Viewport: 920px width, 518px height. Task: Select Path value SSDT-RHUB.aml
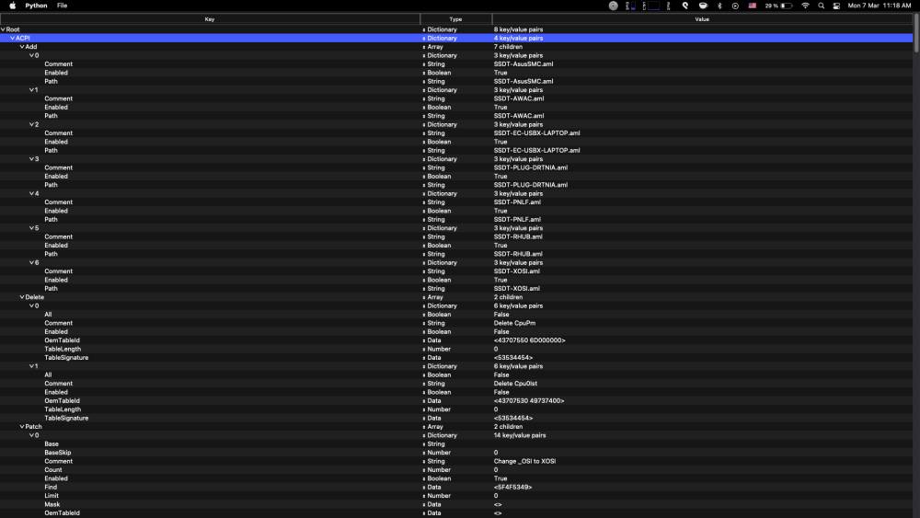point(518,254)
